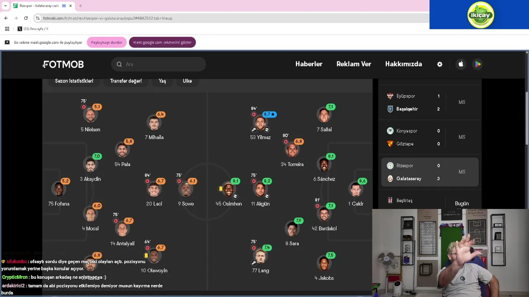Open player Yilmaz's photo
The height and width of the screenshot is (297, 529).
pos(260,123)
